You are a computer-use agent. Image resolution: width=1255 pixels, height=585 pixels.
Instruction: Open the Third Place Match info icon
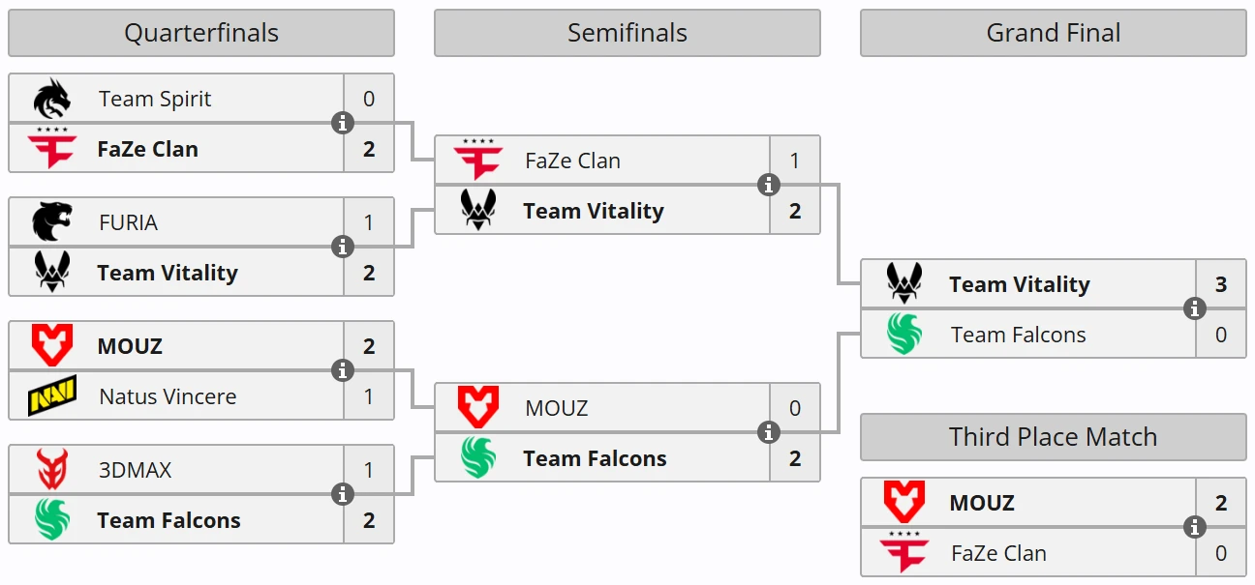point(1195,528)
